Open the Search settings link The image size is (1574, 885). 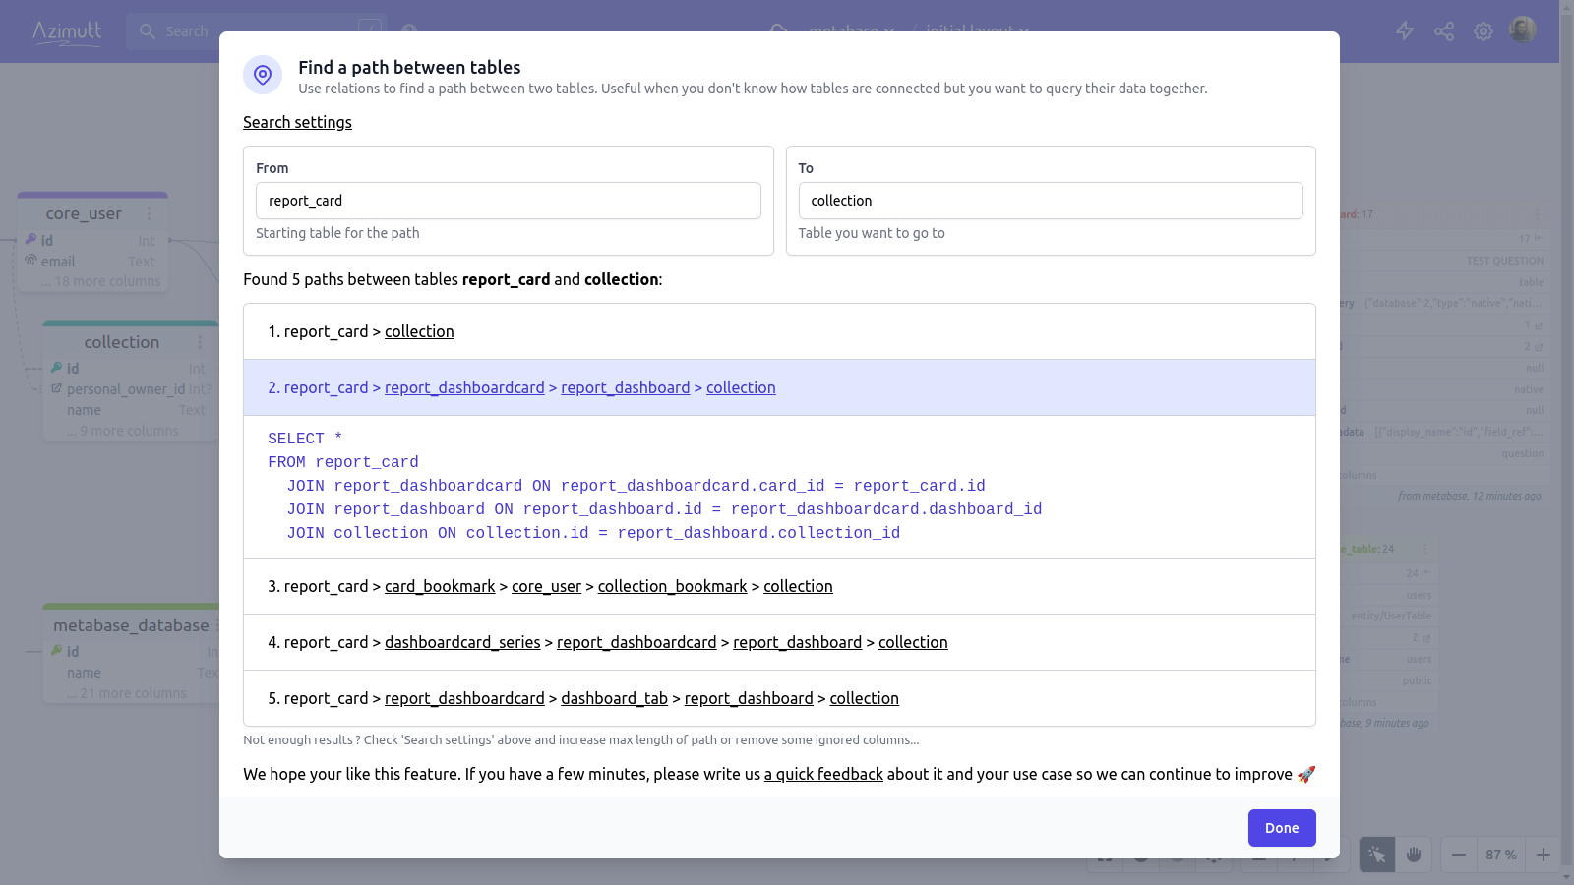coord(297,122)
